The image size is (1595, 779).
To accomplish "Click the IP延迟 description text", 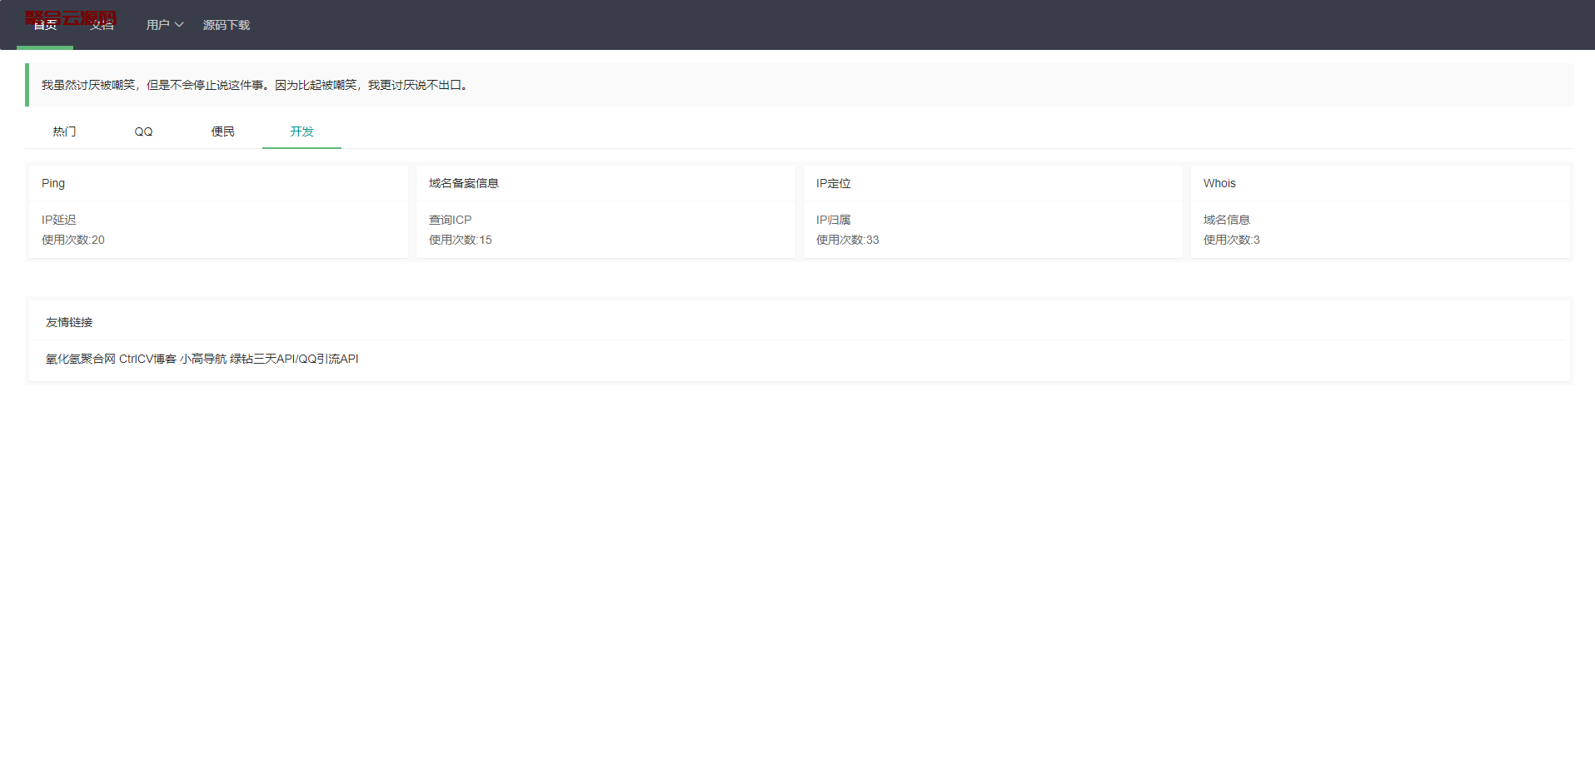I will pyautogui.click(x=59, y=220).
